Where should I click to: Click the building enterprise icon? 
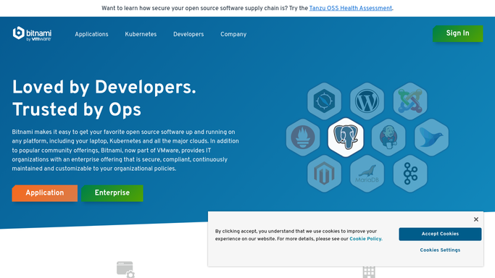369,272
